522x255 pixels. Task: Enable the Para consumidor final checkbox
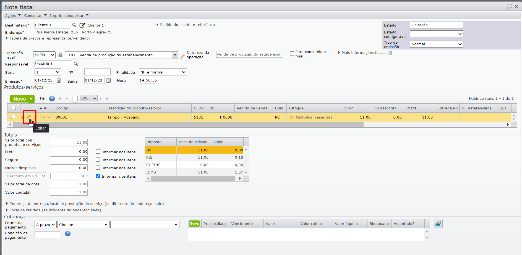pos(292,54)
